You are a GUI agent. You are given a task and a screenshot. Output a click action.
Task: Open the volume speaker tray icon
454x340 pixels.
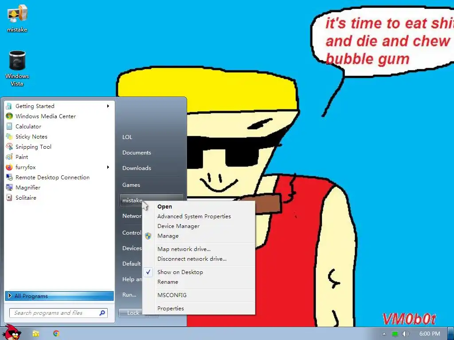point(405,334)
